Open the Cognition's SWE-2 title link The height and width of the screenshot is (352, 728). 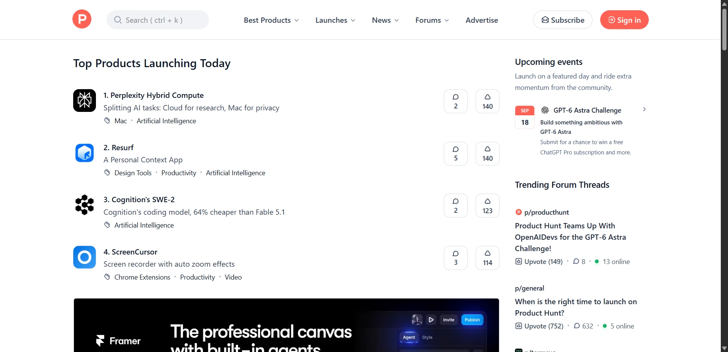pyautogui.click(x=139, y=200)
